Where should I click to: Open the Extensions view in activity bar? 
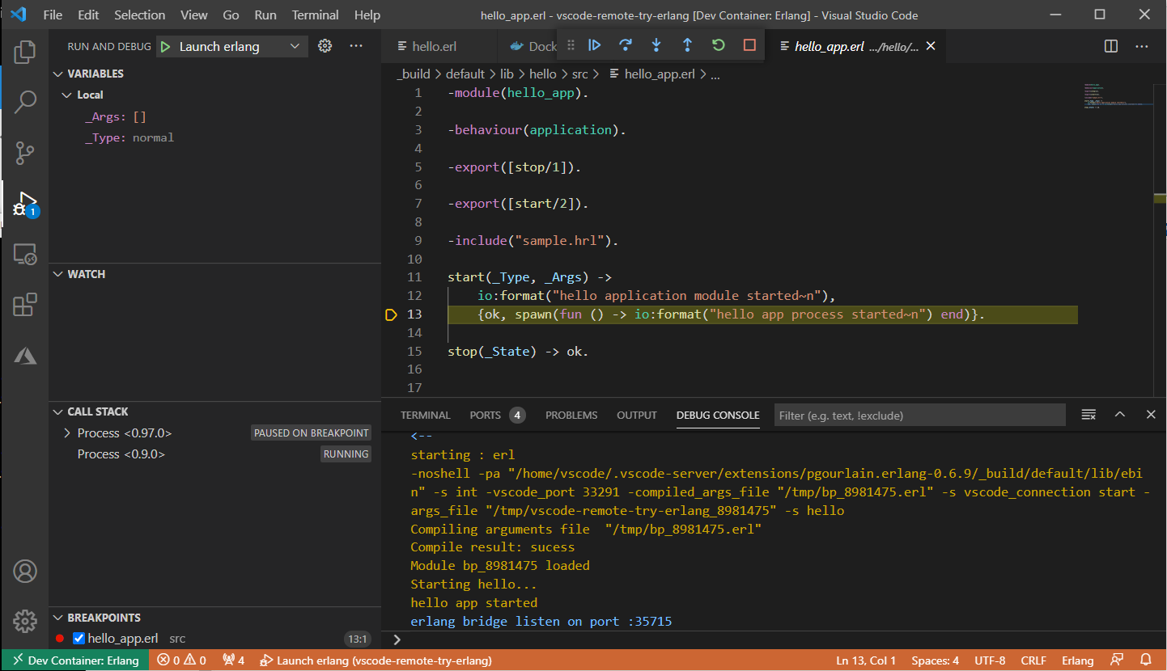pos(25,305)
